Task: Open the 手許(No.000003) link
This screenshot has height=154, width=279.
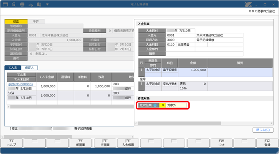Action: click(x=21, y=84)
